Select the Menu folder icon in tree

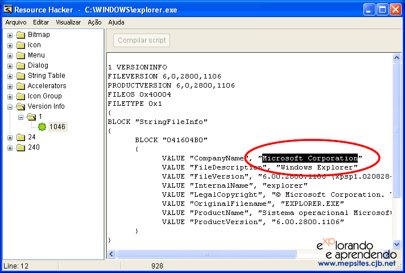(x=20, y=56)
